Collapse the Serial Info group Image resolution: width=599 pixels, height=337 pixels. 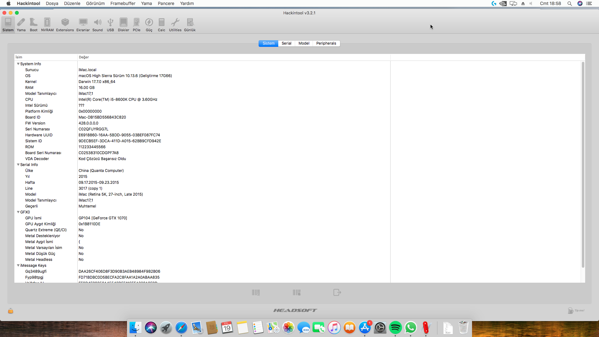click(x=18, y=165)
